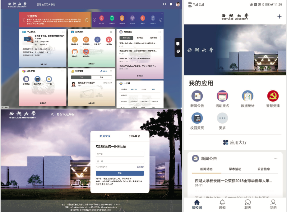Image resolution: width=287 pixels, height=212 pixels.
Task: Open message from 信息技术中心 in 消息管理
Action: coord(91,84)
